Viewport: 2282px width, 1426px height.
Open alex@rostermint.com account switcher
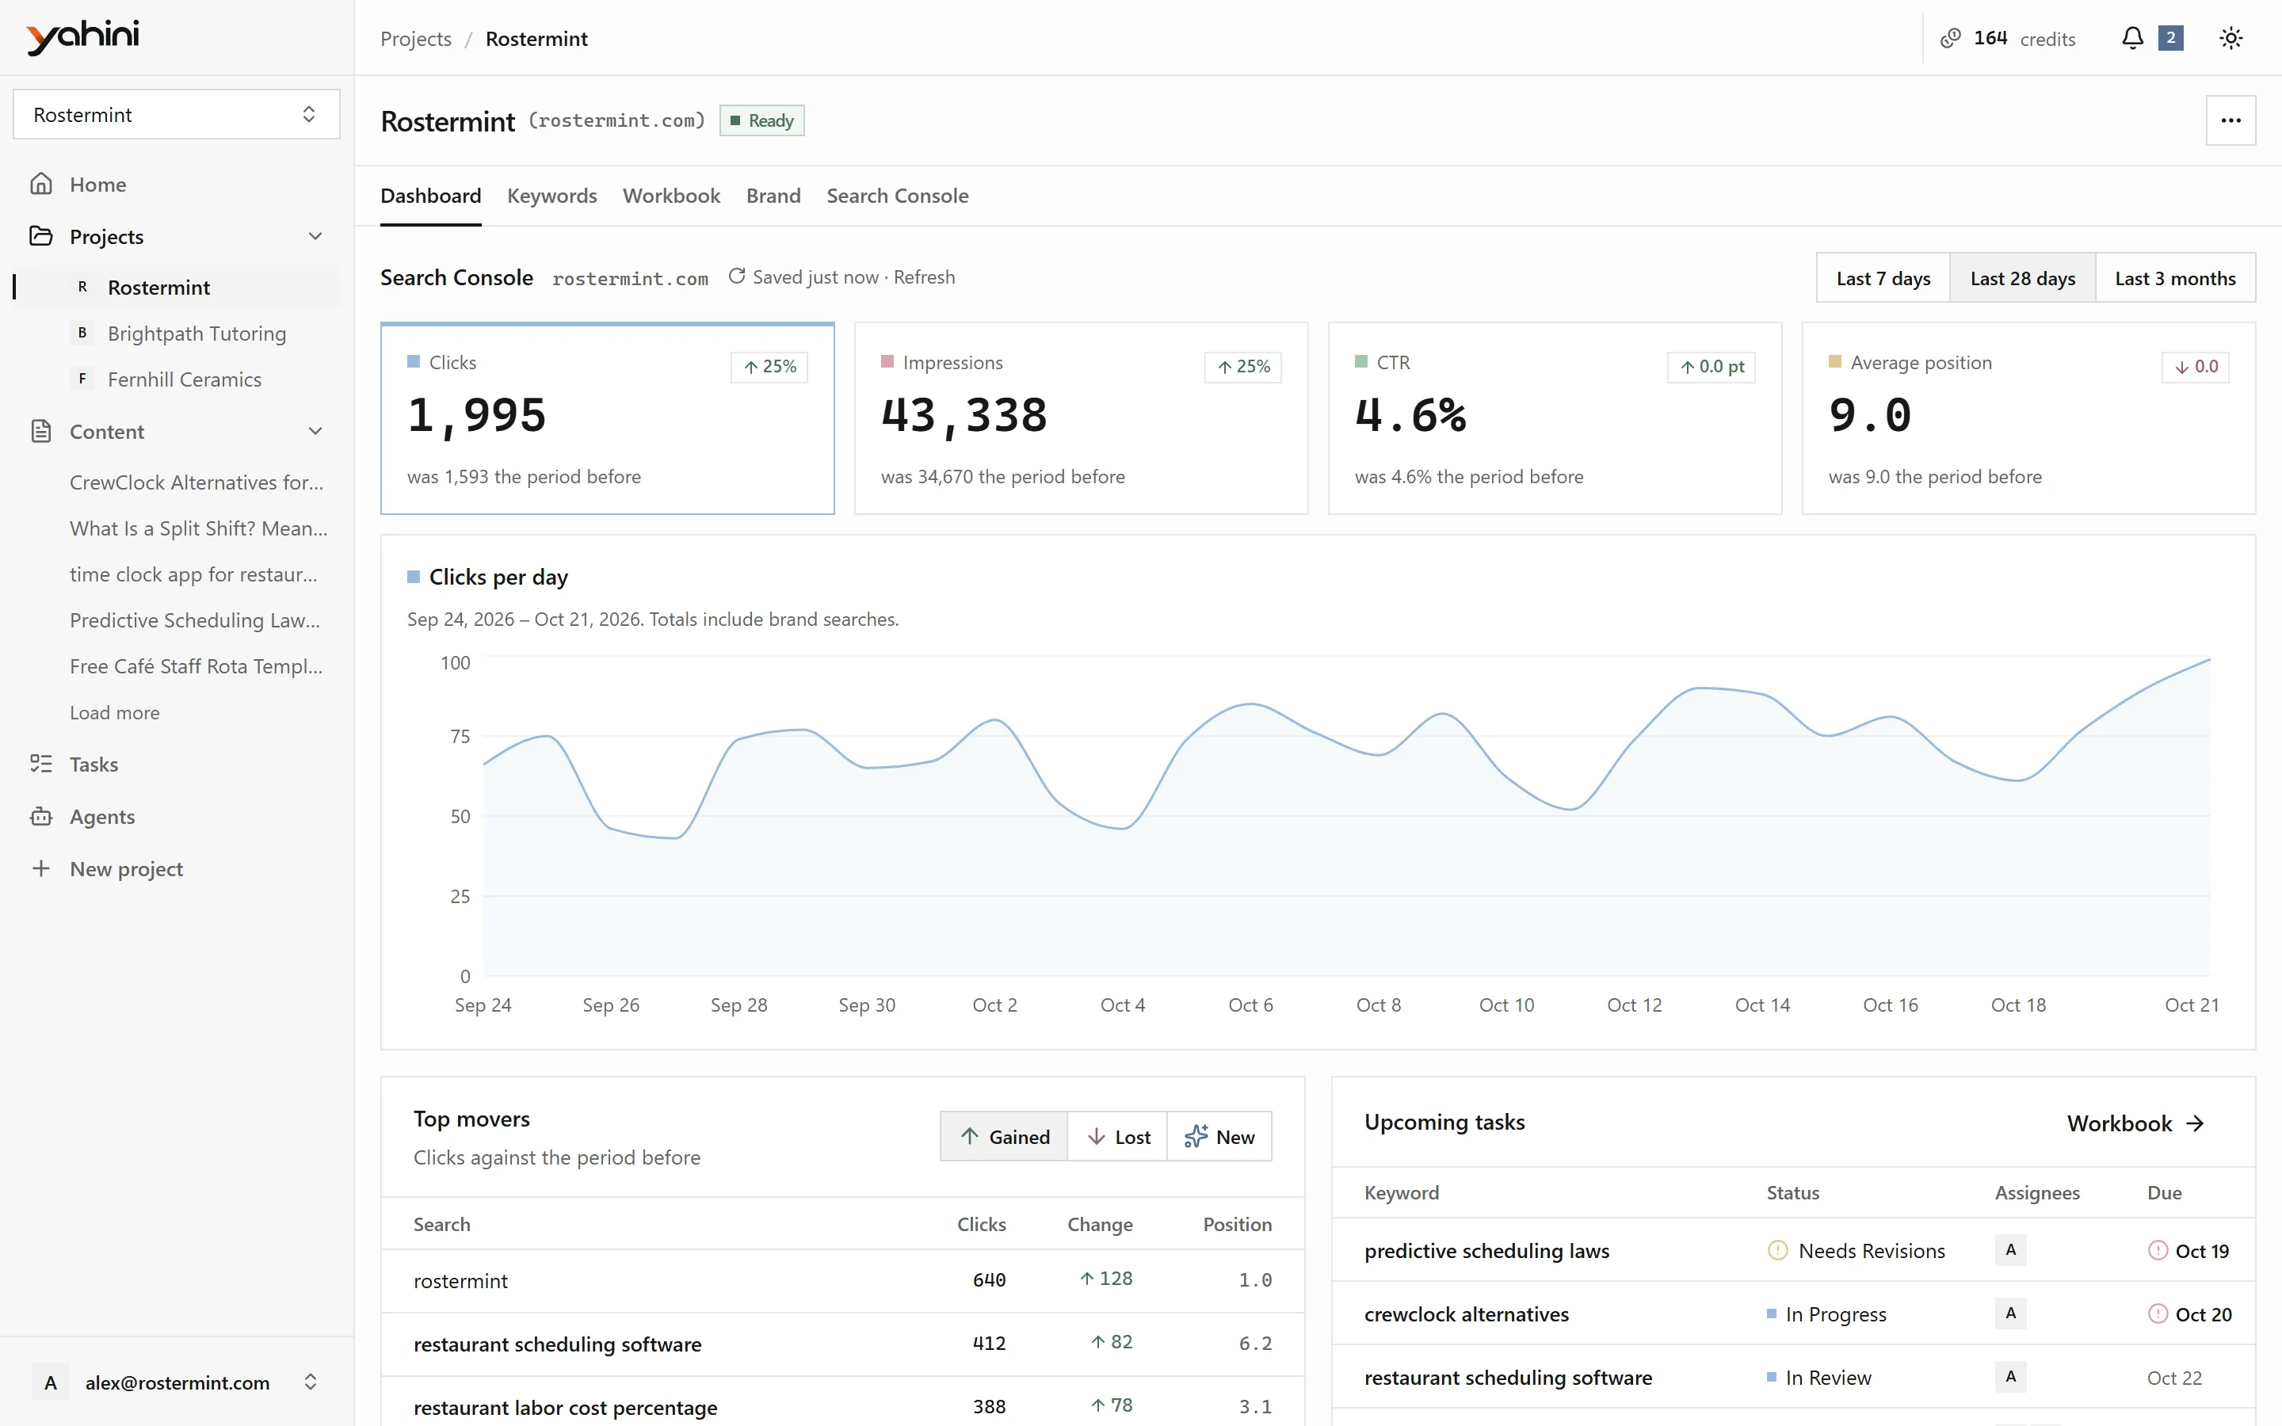tap(177, 1382)
